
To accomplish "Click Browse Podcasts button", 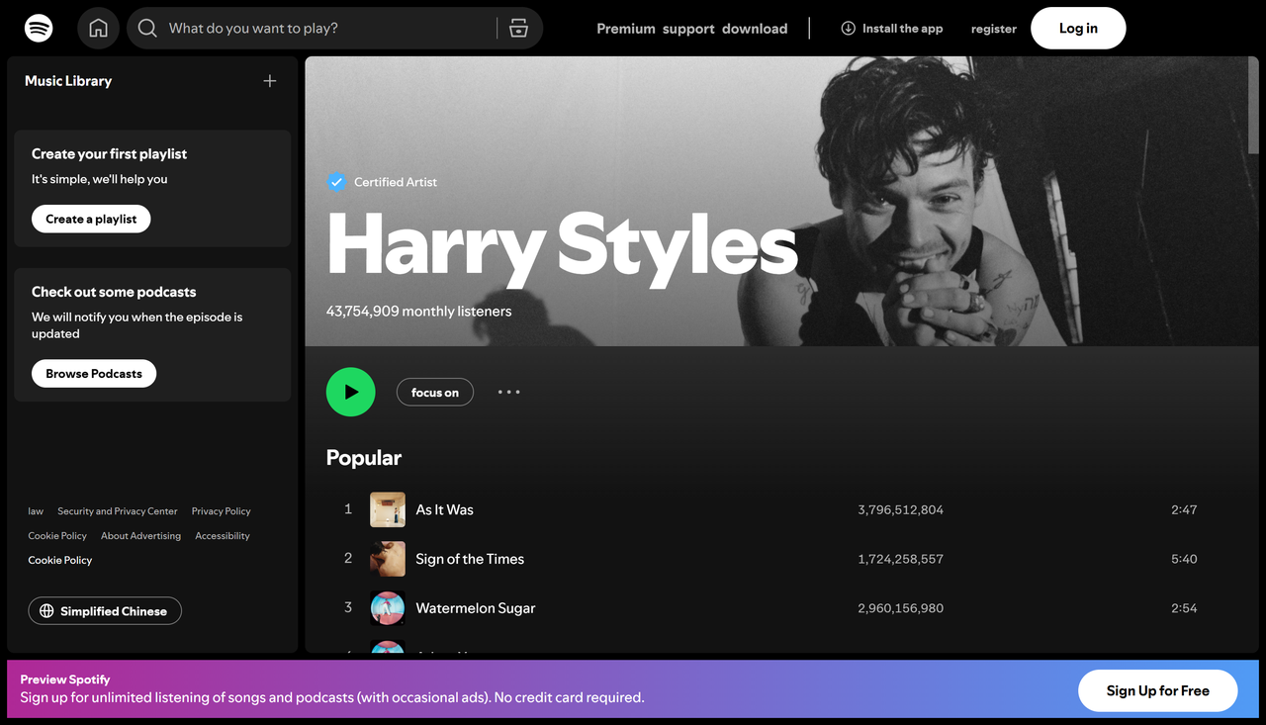I will click(x=94, y=374).
